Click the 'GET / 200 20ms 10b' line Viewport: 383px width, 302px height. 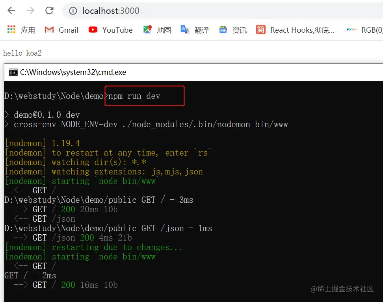[66, 209]
